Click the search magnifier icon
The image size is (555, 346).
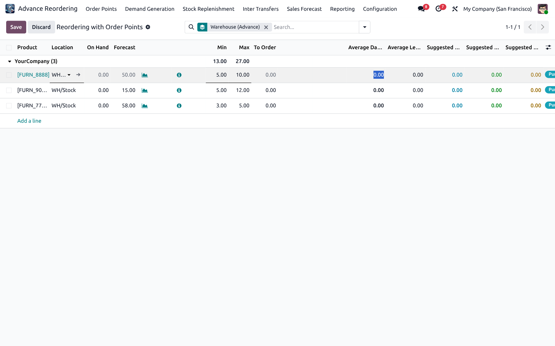pyautogui.click(x=191, y=27)
